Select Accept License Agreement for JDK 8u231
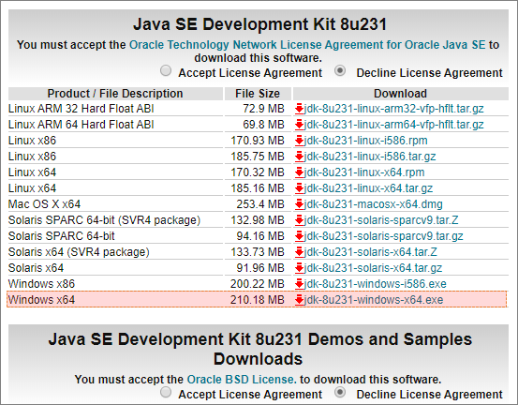 tap(166, 70)
